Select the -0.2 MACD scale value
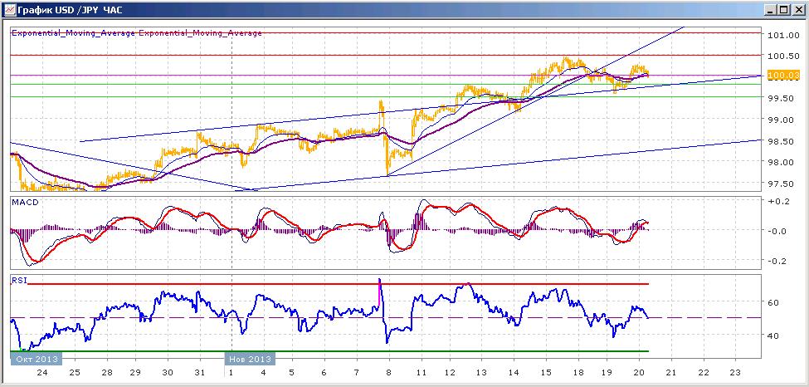Screen dimensions: 809x387 (776, 261)
